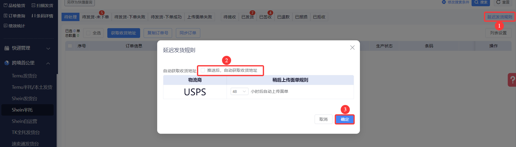This screenshot has width=516, height=147.
Task: Click the 获取收货地址 button
Action: (124, 33)
